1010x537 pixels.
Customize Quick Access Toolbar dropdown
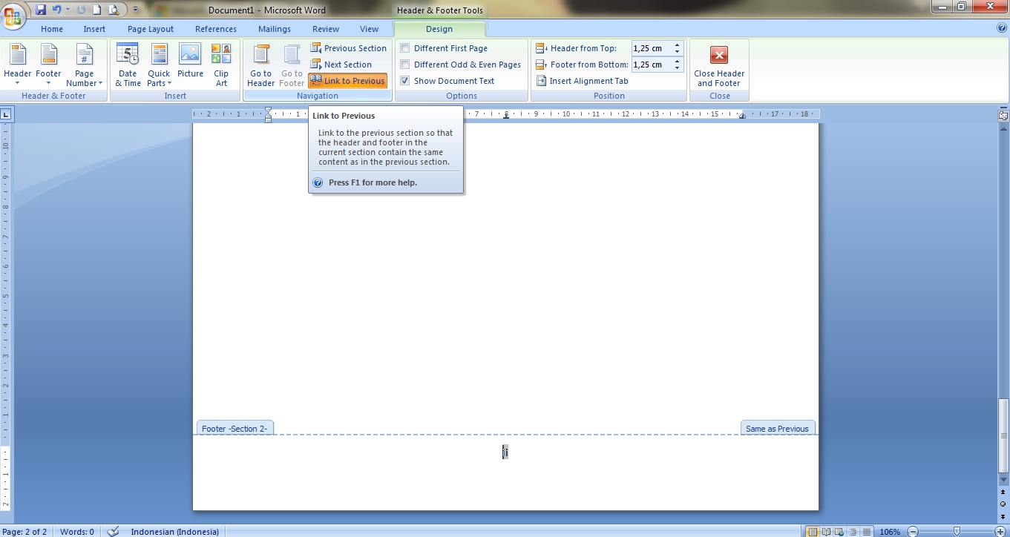click(x=135, y=10)
